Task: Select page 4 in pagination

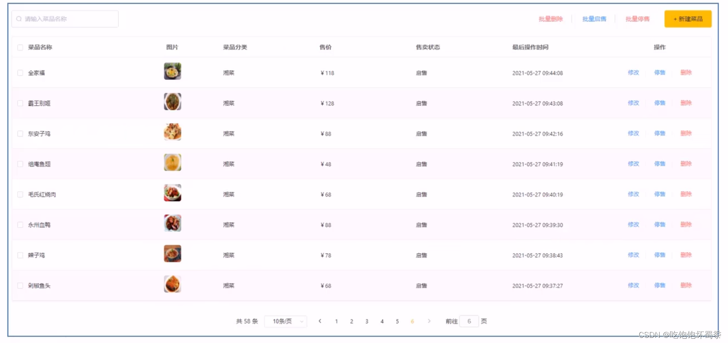Action: [x=382, y=321]
